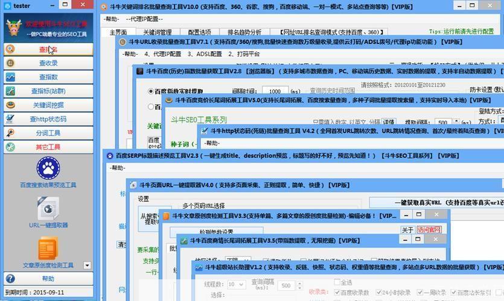Expand the tool list dropdown arrow in tester panel

pyautogui.click(x=87, y=265)
